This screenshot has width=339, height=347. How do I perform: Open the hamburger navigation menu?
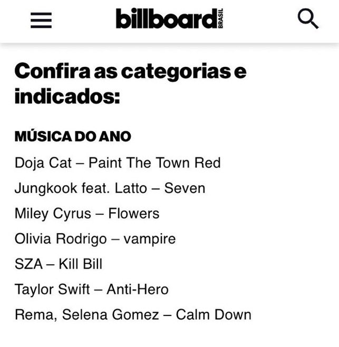tap(41, 20)
